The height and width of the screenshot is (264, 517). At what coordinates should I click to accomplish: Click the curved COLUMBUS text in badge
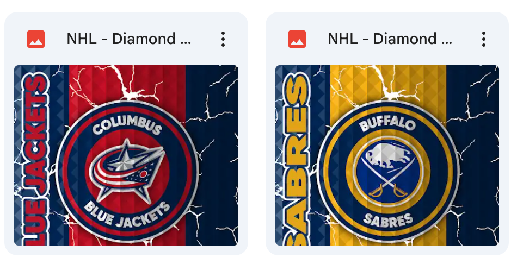pos(127,125)
